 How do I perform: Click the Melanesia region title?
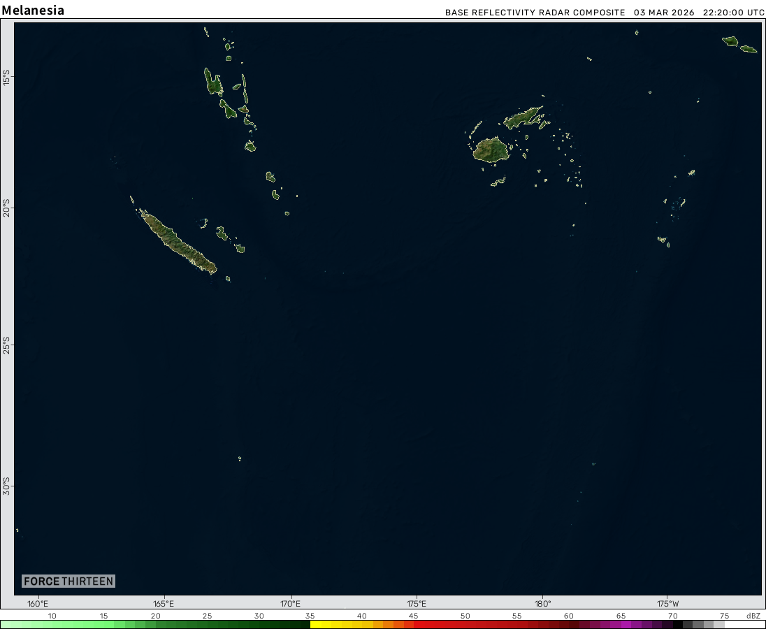33,10
